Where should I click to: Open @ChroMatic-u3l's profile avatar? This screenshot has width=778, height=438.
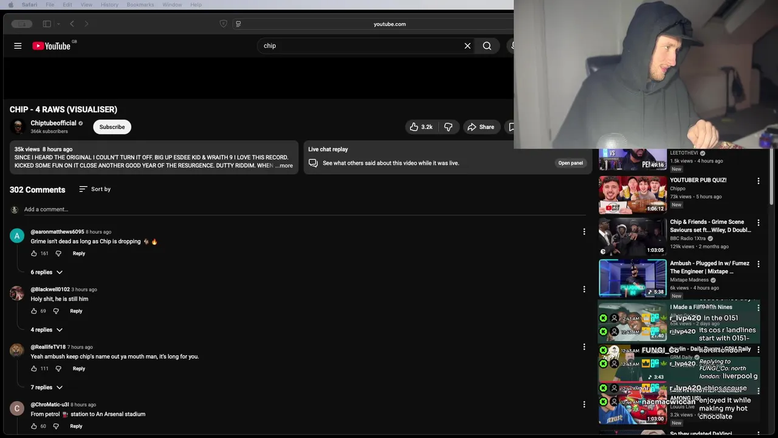[17, 409]
